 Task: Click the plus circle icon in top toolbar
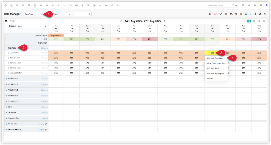click(6, 6)
